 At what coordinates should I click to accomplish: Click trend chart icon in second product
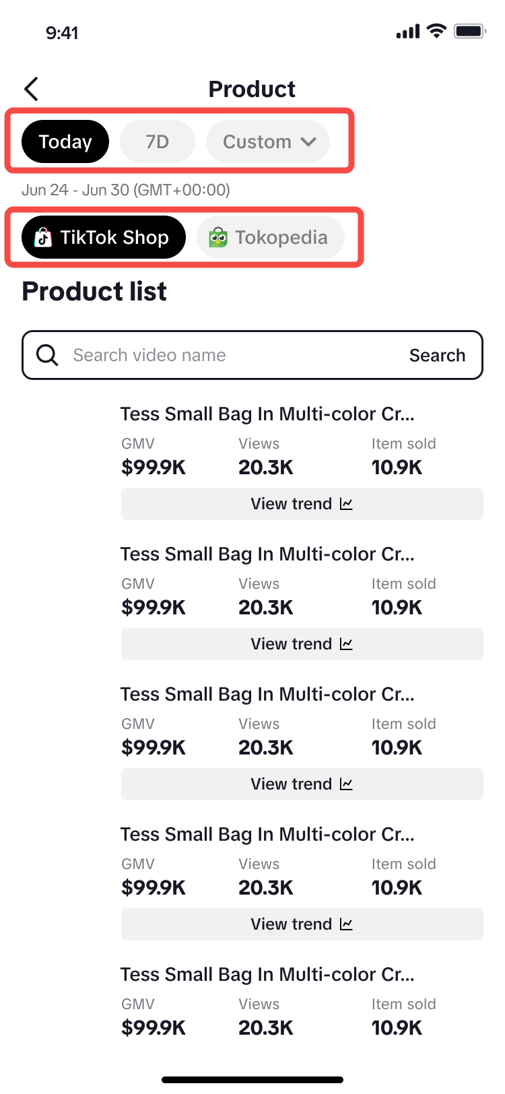click(347, 644)
